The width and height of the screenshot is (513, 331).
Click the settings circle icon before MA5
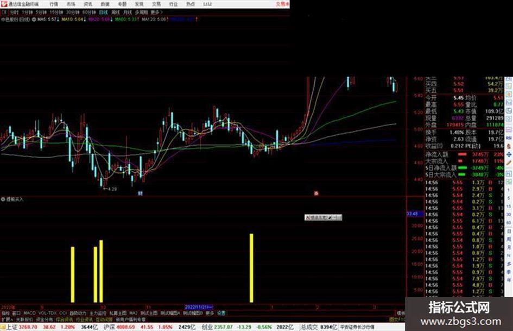(34, 20)
